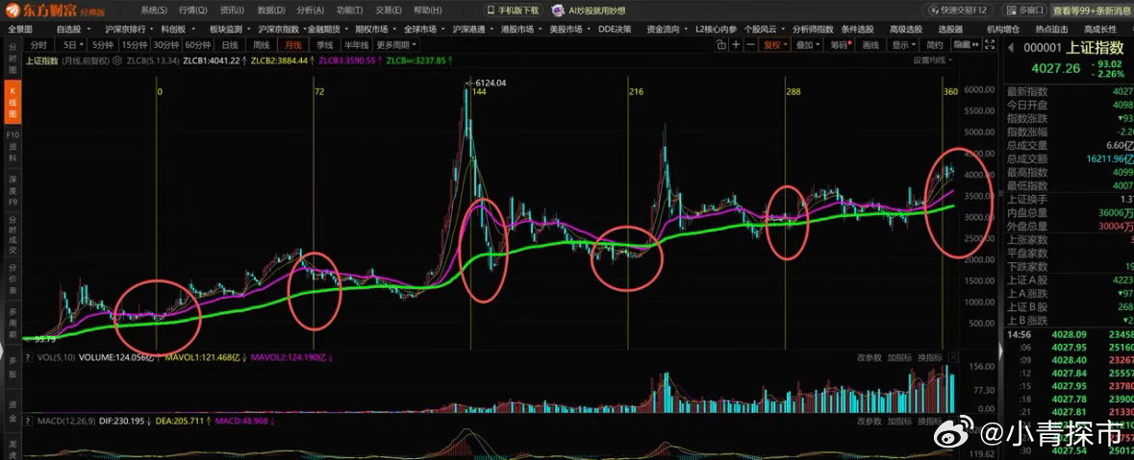The width and height of the screenshot is (1134, 460).
Task: Switch to 分时 period tab
Action: 39,45
